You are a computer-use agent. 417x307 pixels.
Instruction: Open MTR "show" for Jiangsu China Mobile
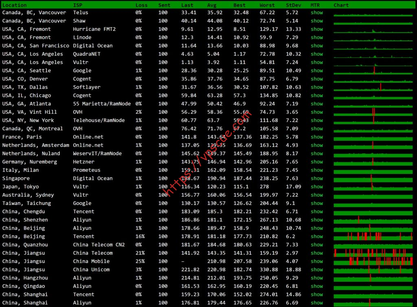pos(317,261)
